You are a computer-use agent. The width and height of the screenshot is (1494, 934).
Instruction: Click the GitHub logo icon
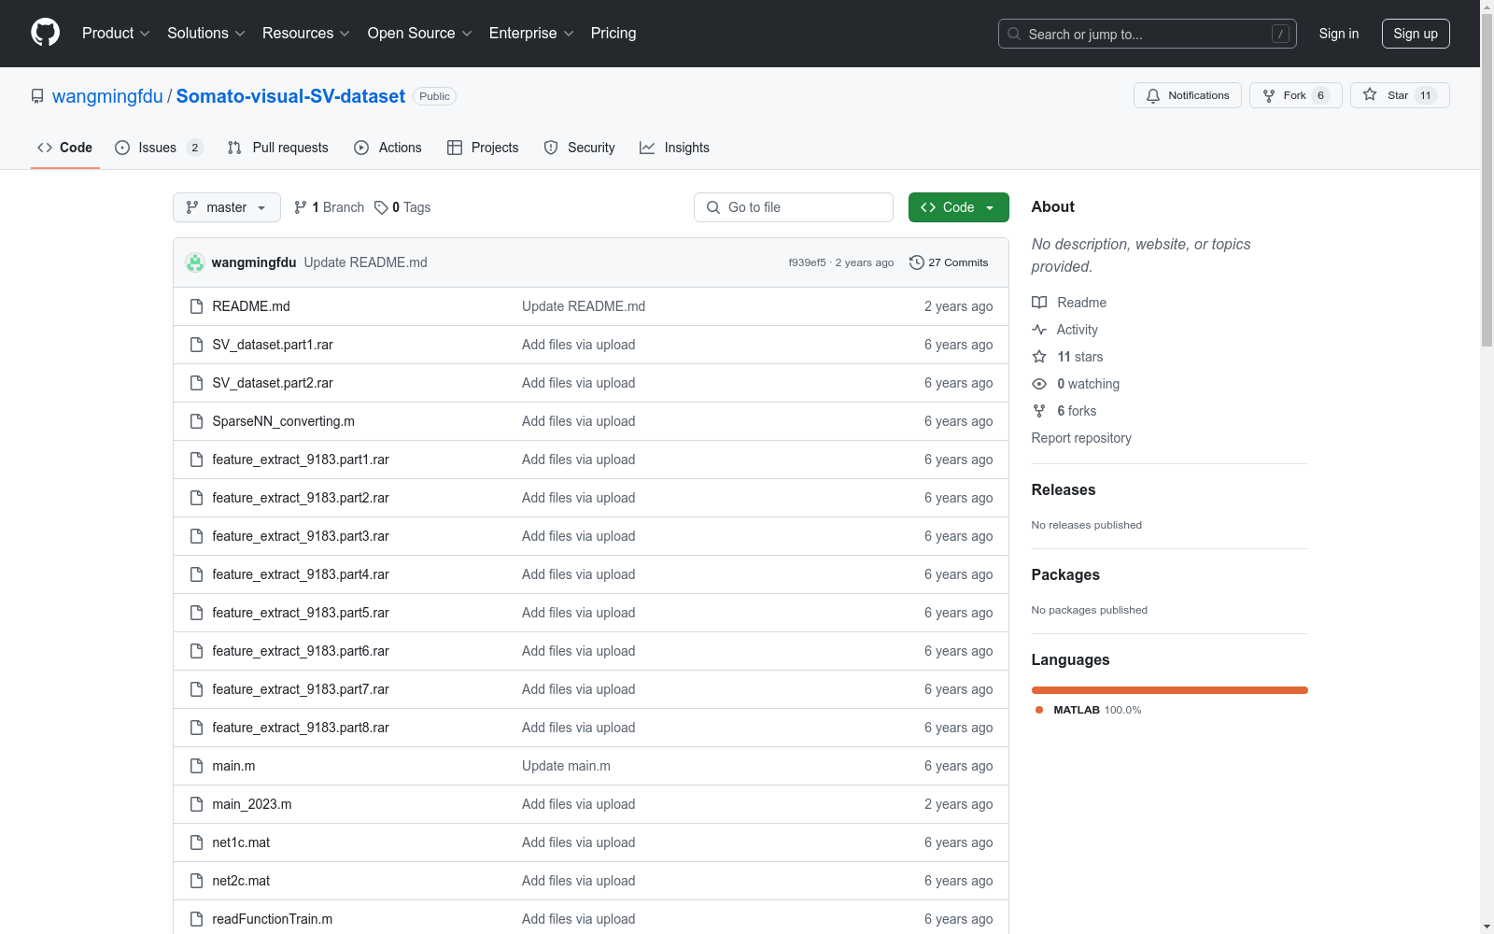[x=45, y=33]
